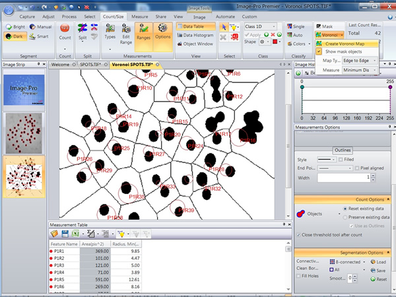Click the Mask button
The height and width of the screenshot is (297, 396).
coord(325,26)
